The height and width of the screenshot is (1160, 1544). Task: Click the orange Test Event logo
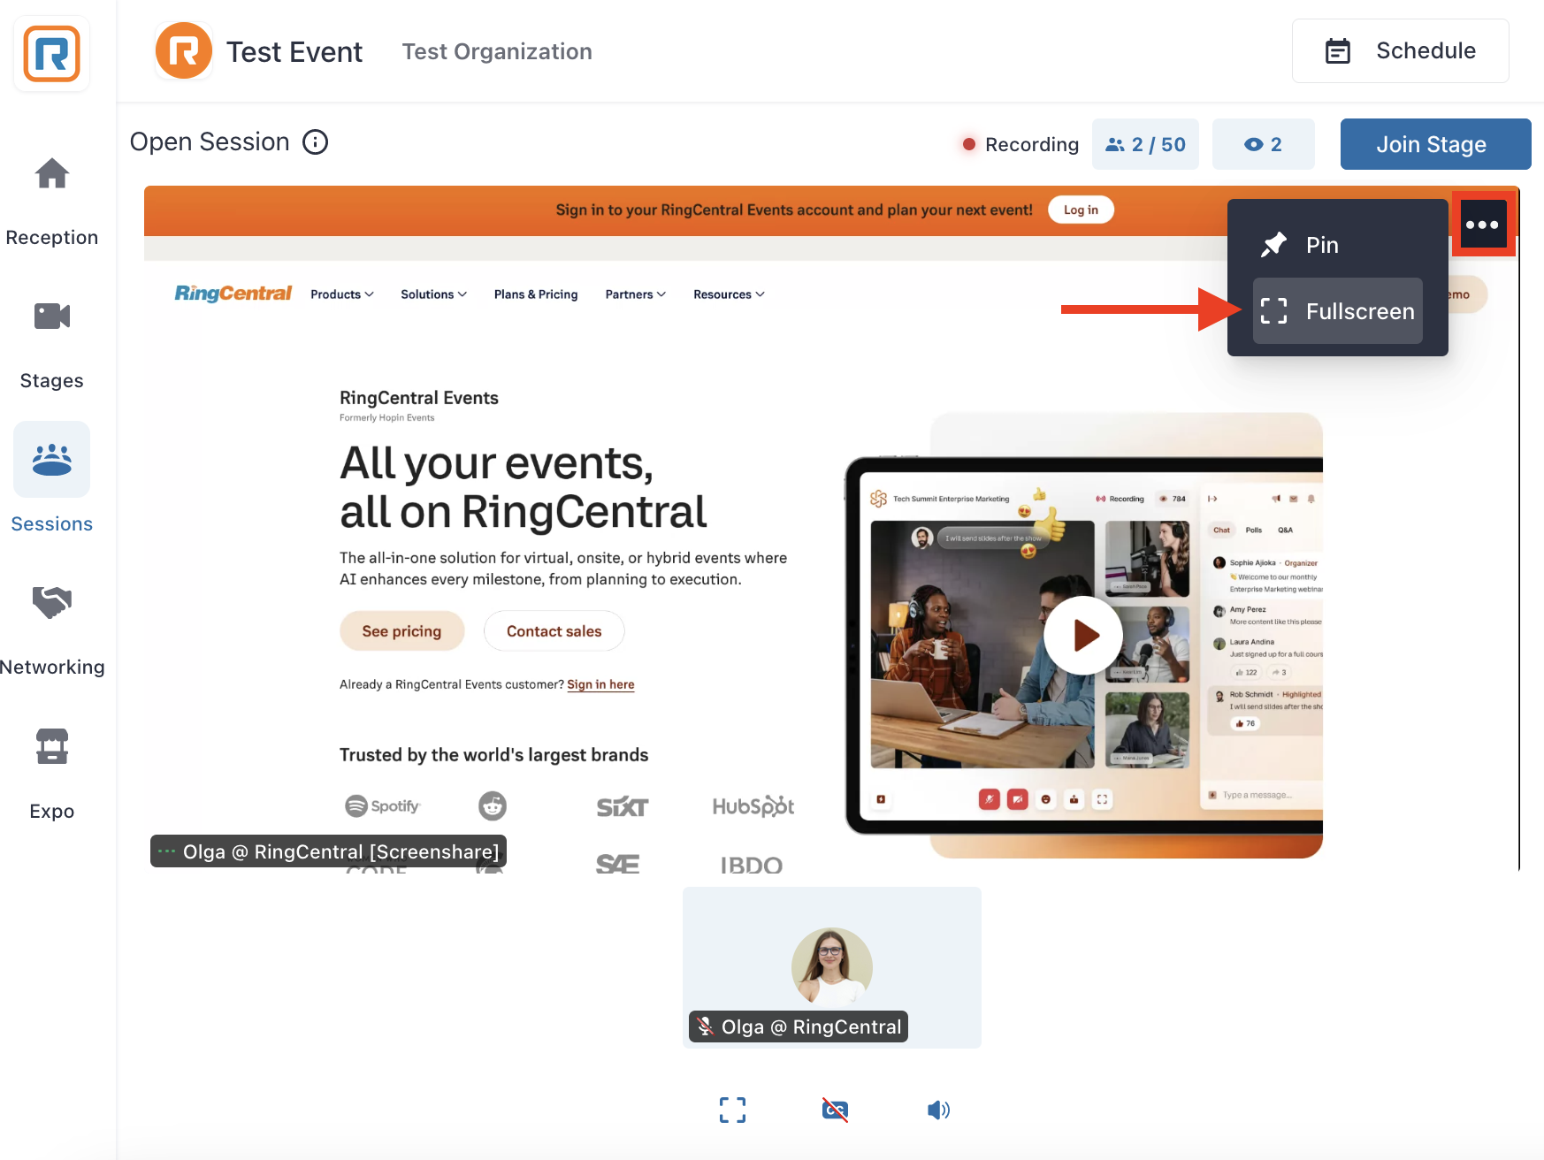(184, 51)
